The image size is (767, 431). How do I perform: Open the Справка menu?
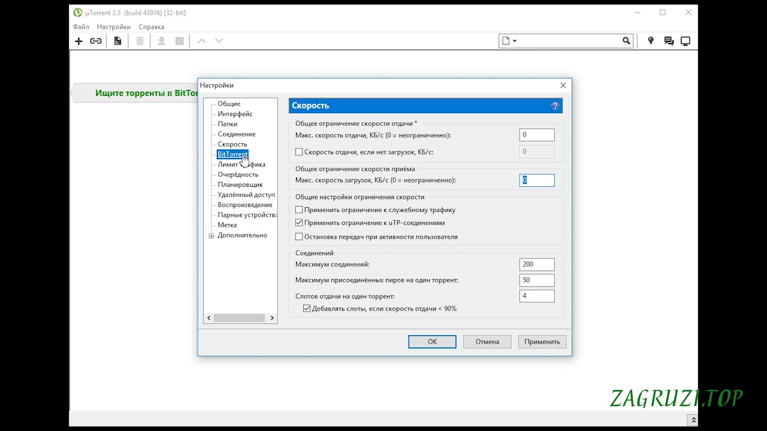pos(152,27)
